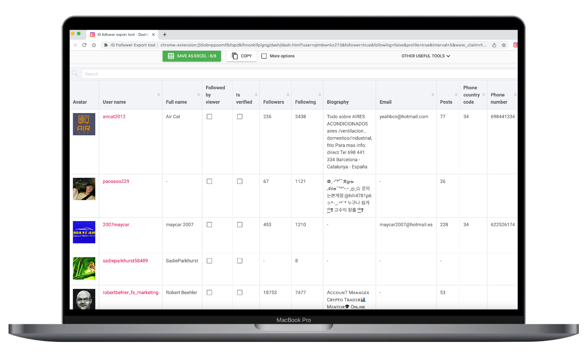The height and width of the screenshot is (354, 585).
Task: Click the browser reload icon
Action: [x=84, y=45]
